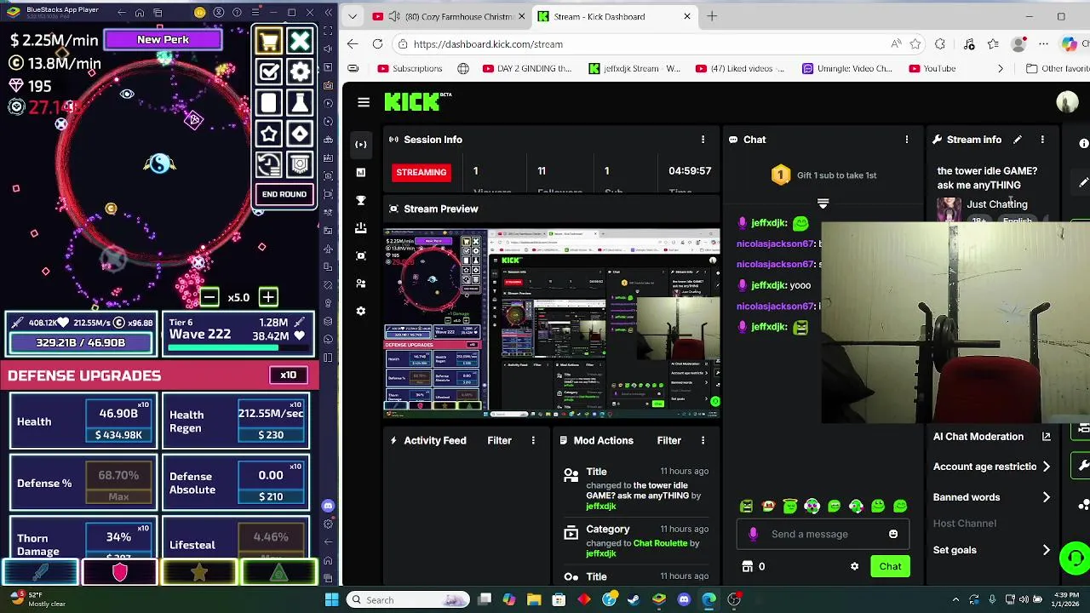Screen dimensions: 1090x613
Task: Open the diamond arrow icon in game menu
Action: coord(300,134)
